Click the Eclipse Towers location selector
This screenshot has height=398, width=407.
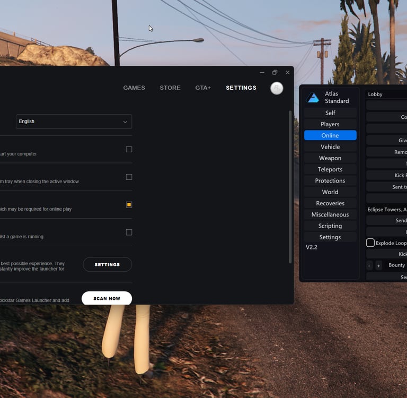click(387, 210)
